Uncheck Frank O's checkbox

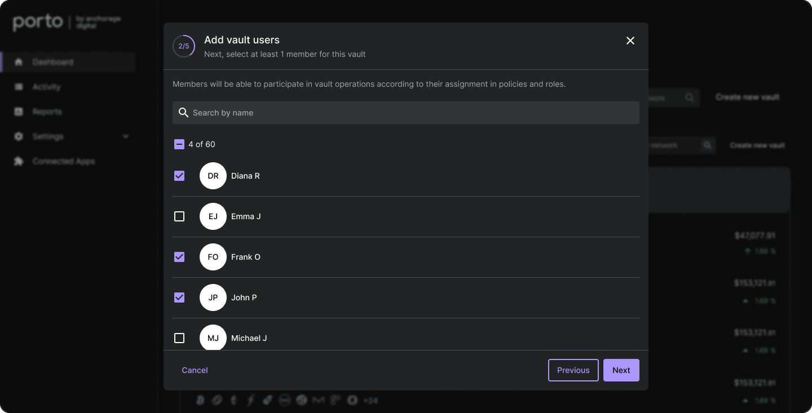point(179,257)
